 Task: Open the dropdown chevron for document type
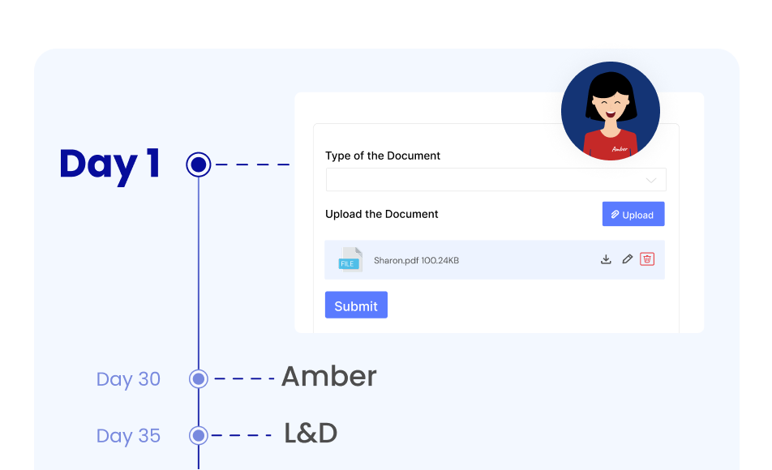click(652, 179)
